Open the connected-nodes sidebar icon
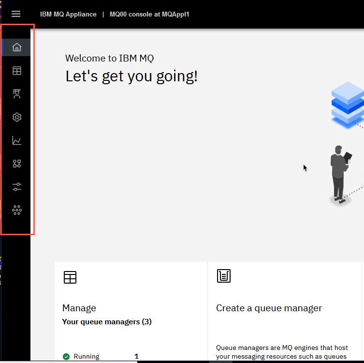Viewport: 364px width, 363px height. [x=17, y=164]
